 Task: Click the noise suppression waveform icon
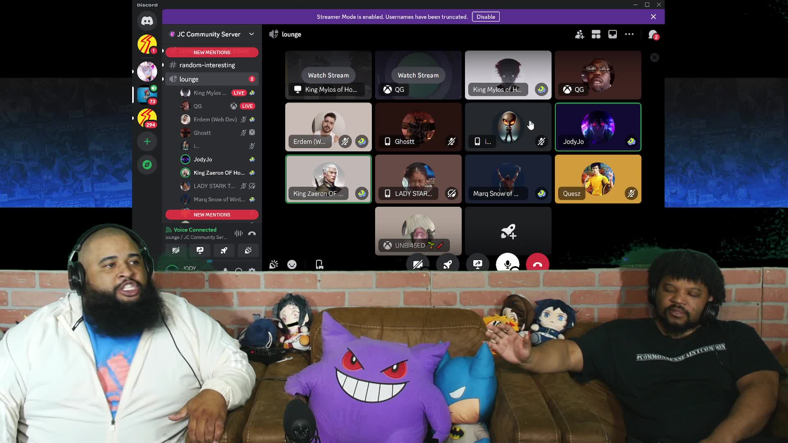[x=238, y=233]
